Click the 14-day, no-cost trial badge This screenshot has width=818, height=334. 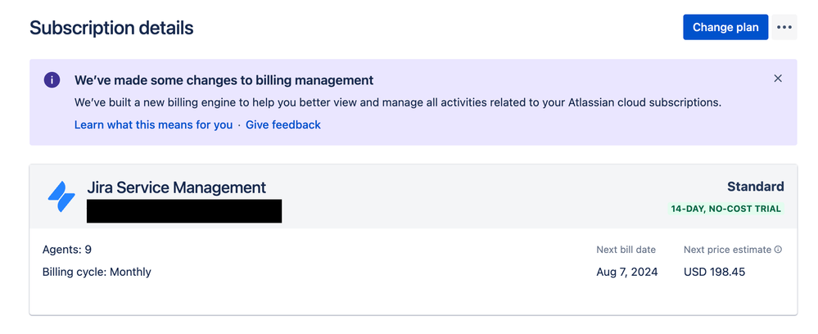point(725,209)
